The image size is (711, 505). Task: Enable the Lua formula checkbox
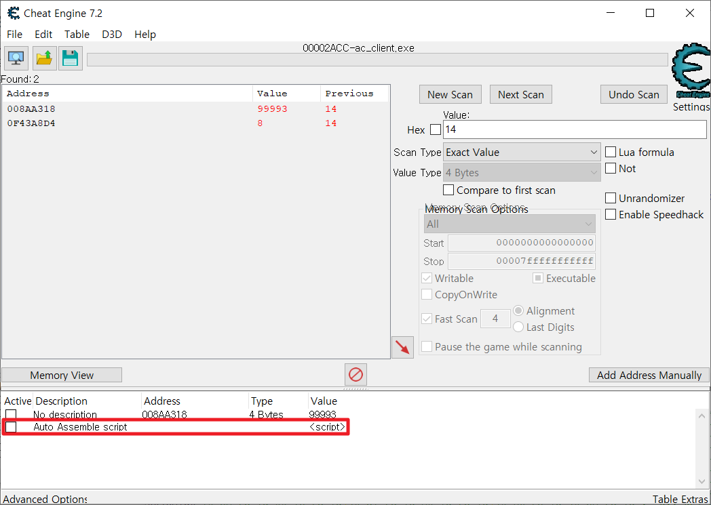[611, 153]
